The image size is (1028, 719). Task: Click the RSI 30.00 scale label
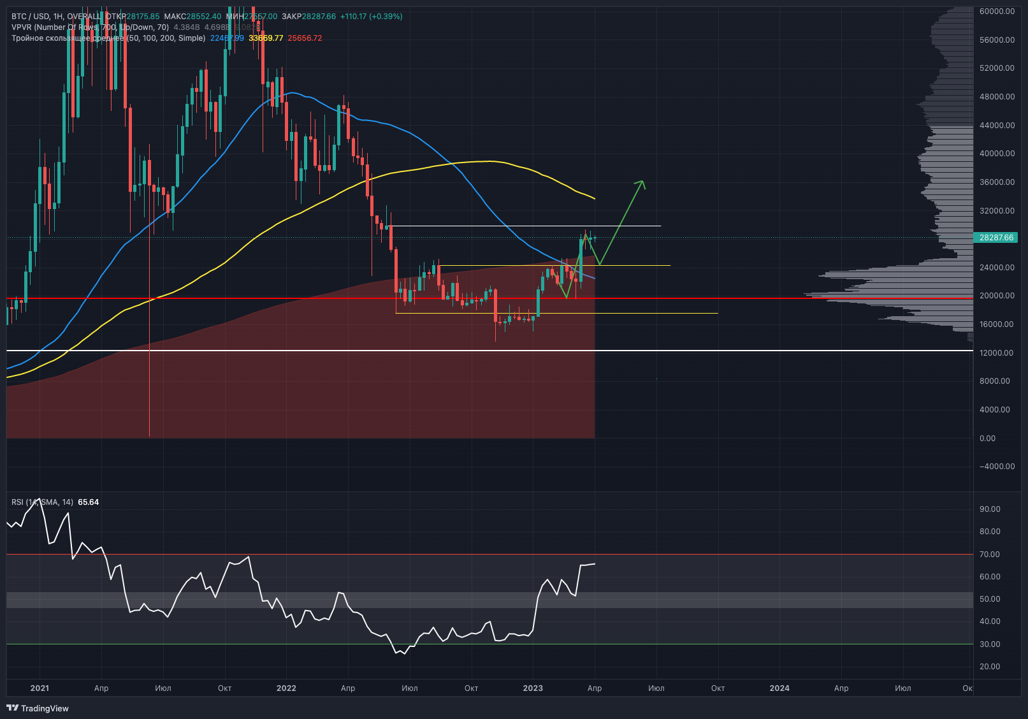point(990,644)
